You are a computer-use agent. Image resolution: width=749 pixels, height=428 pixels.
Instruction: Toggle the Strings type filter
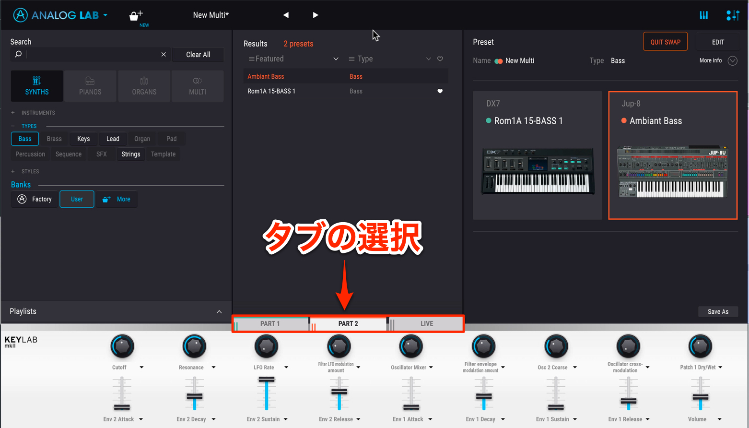point(131,154)
